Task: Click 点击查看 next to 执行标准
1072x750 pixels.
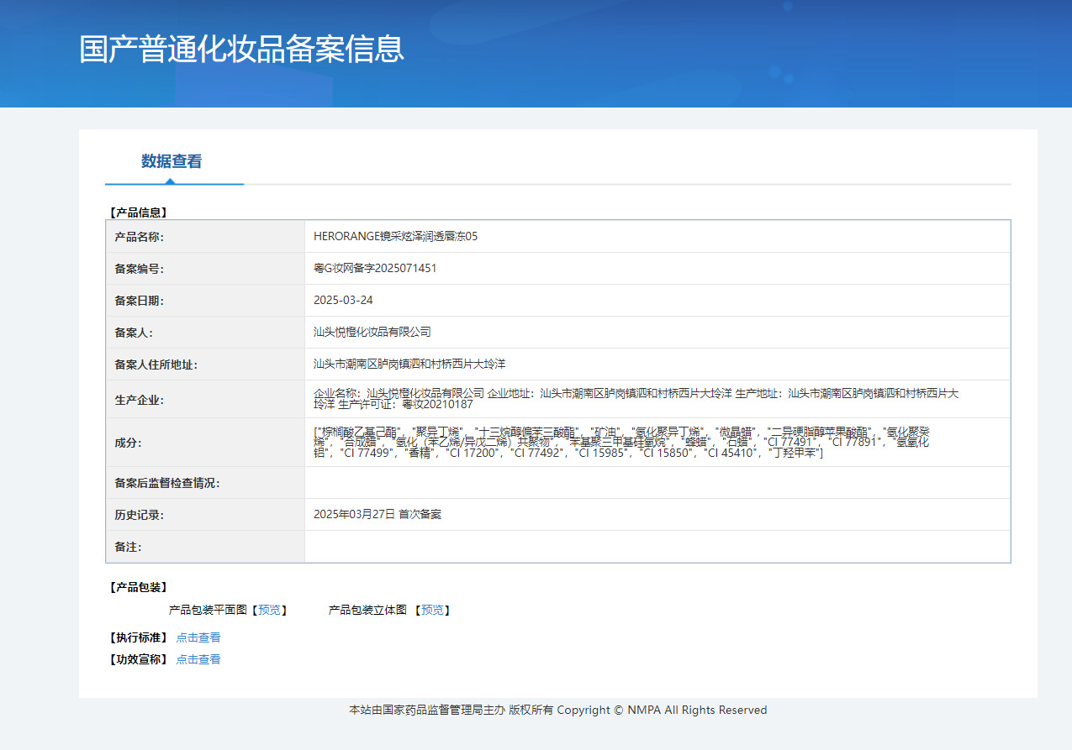Action: pos(198,637)
